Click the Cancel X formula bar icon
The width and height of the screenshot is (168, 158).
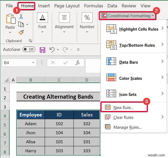(x=53, y=63)
